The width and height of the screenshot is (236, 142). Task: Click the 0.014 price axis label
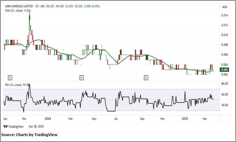click(x=225, y=15)
